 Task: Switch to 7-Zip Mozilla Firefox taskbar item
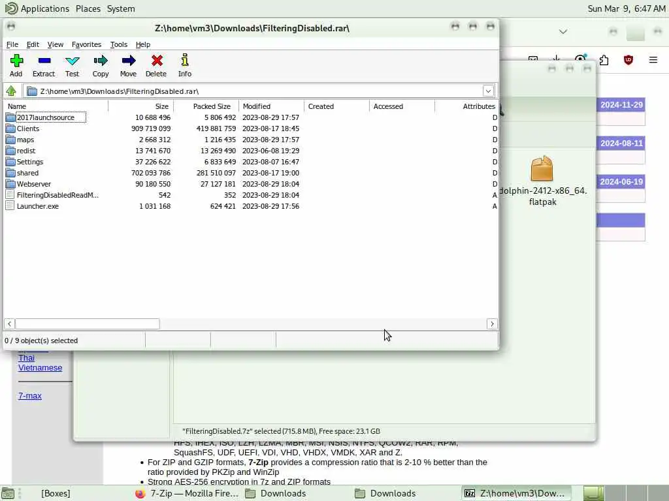(x=186, y=493)
